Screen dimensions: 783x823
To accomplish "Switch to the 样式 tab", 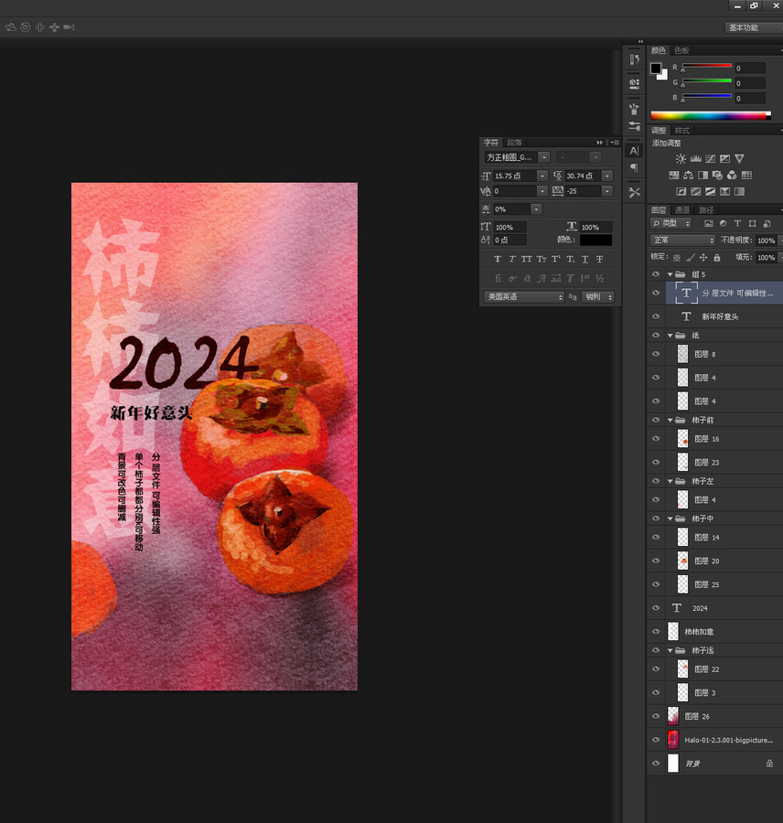I will [682, 130].
